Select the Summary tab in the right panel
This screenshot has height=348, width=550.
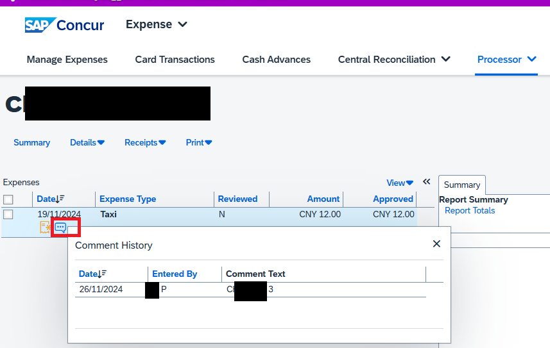pos(461,185)
